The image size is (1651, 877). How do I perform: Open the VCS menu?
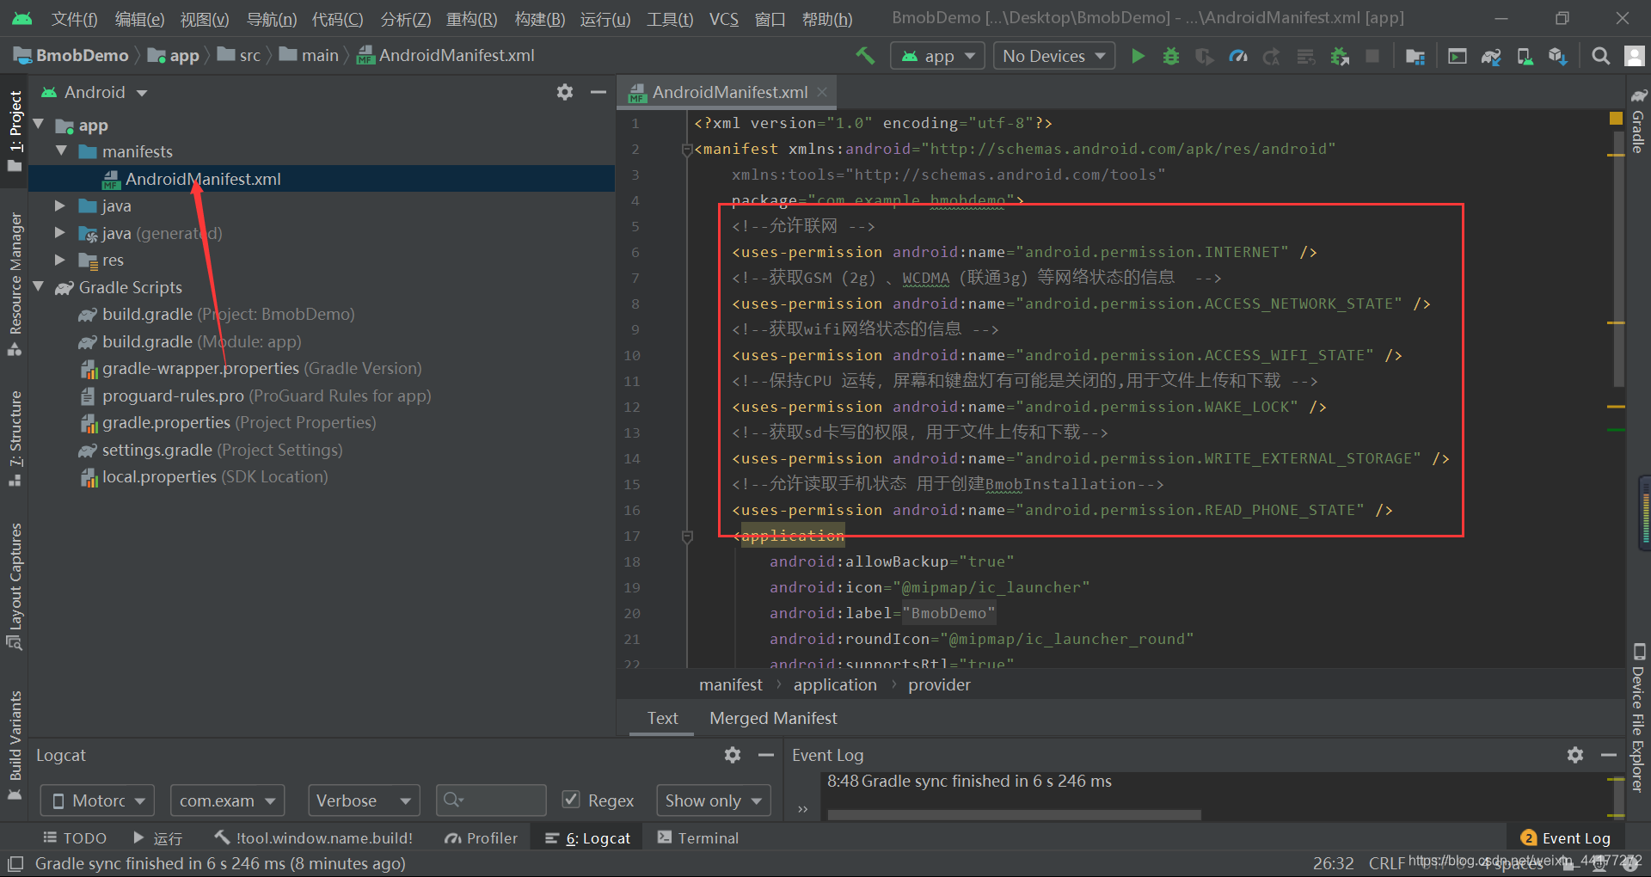723,18
